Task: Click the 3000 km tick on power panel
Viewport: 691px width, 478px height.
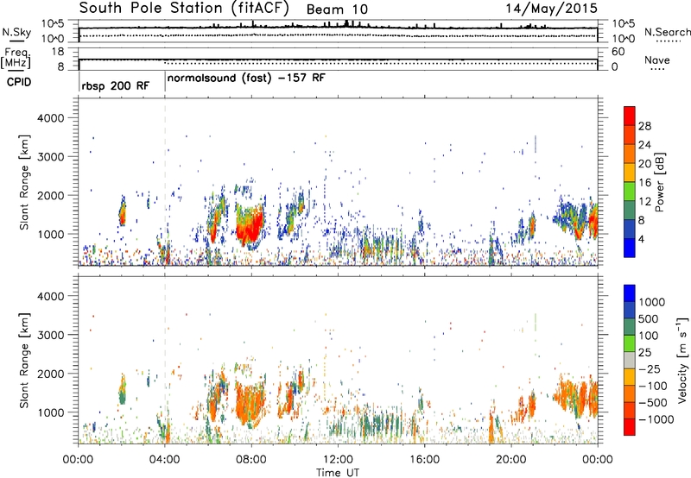Action: (x=50, y=157)
